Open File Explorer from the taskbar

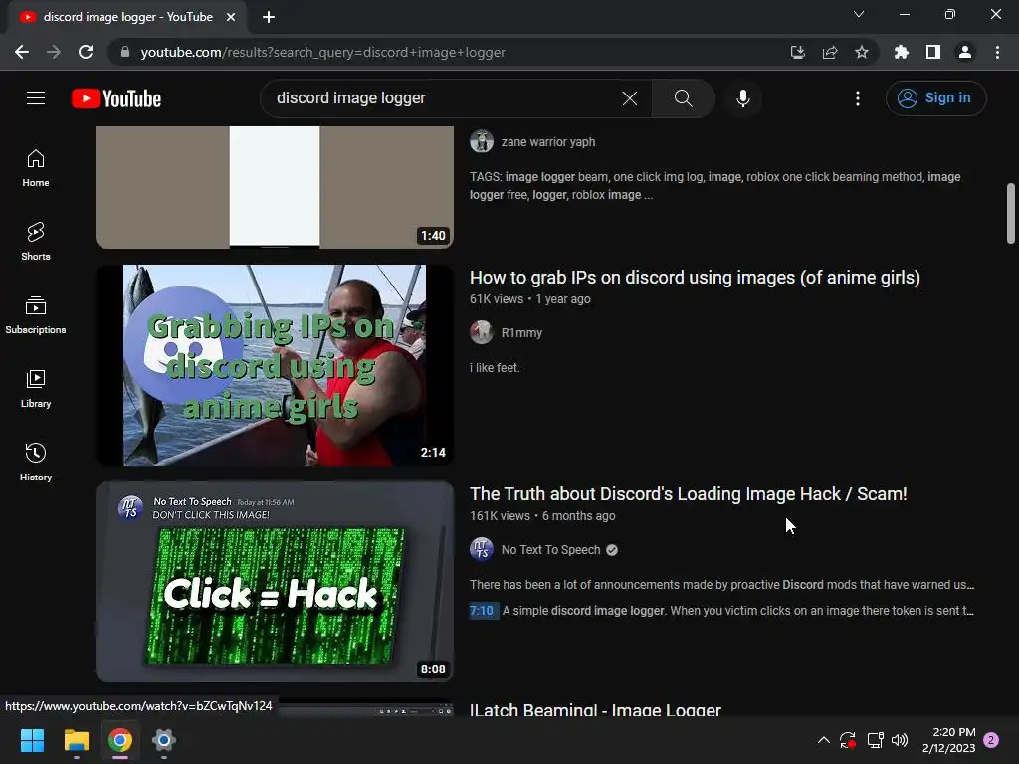(76, 740)
